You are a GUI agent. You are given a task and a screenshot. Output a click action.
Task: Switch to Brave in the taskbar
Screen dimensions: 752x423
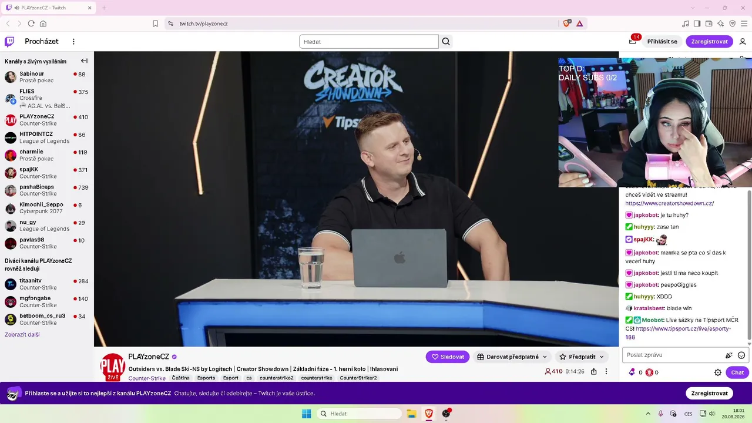click(x=429, y=414)
